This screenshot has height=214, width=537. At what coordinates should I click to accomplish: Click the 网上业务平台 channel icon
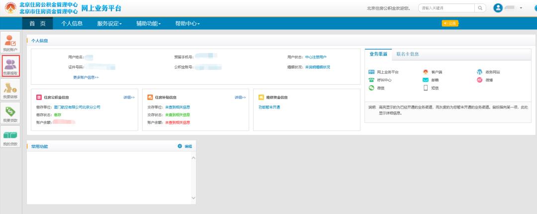(371, 72)
